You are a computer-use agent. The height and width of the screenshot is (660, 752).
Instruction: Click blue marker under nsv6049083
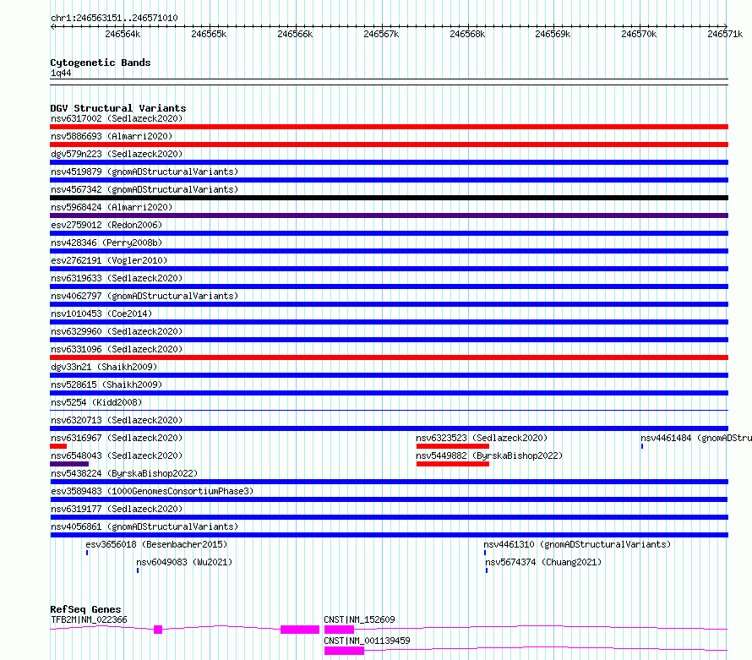(138, 570)
